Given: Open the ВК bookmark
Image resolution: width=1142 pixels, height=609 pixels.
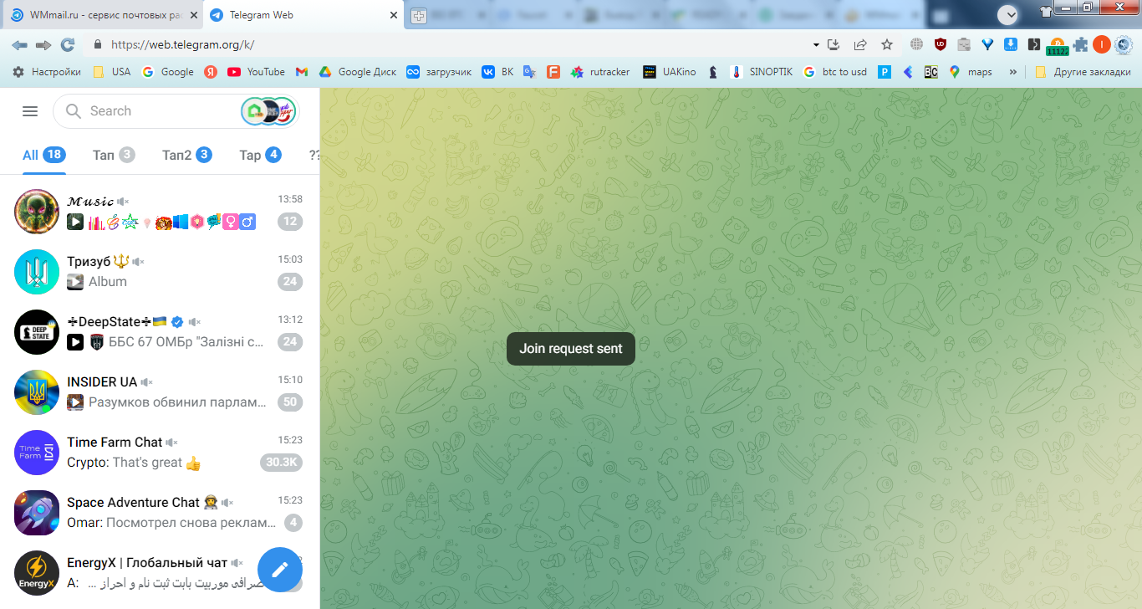Looking at the screenshot, I should click(x=498, y=72).
